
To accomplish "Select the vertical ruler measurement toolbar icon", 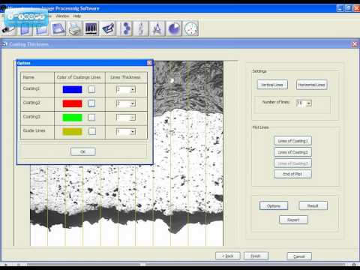I will 141,28.
